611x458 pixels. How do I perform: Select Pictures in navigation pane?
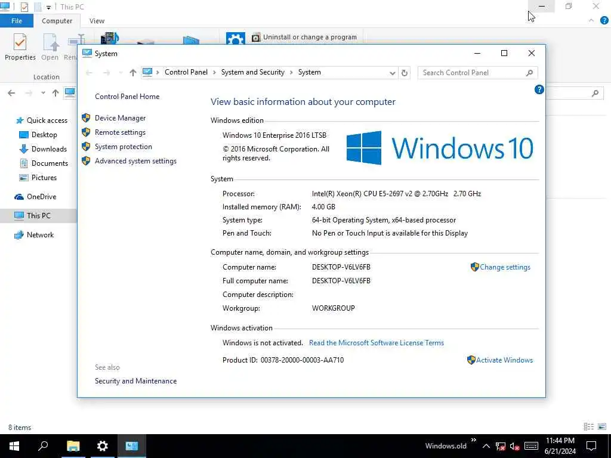coord(39,178)
